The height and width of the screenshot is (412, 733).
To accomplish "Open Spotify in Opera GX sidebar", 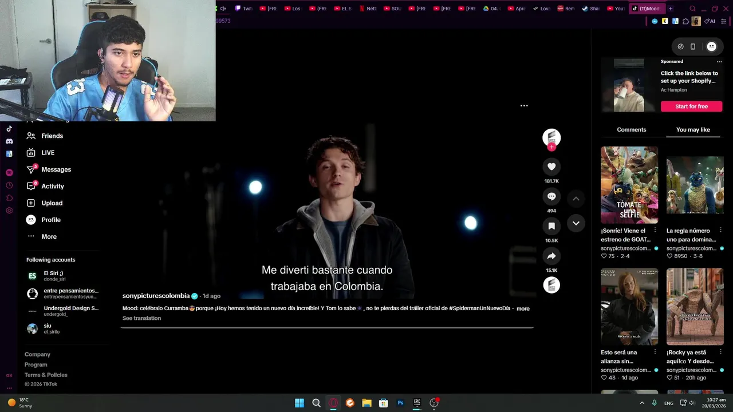I will pyautogui.click(x=9, y=172).
